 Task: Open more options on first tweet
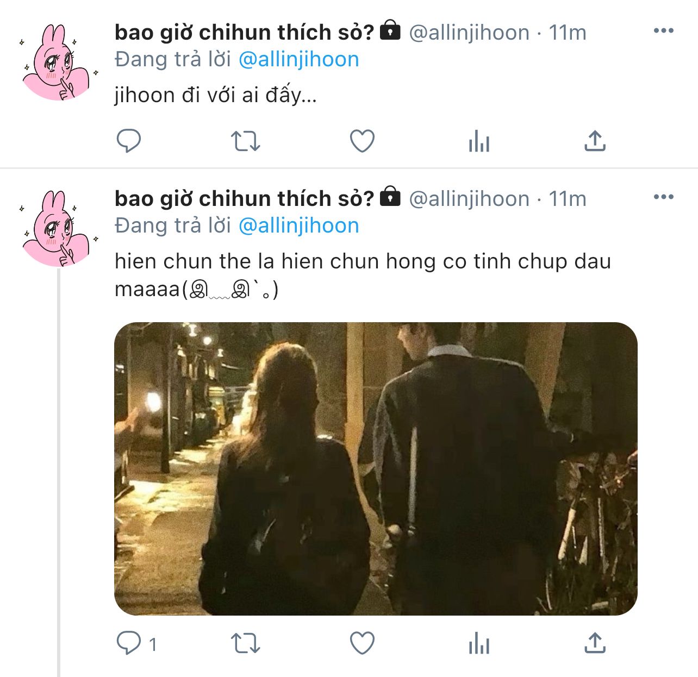click(x=663, y=31)
